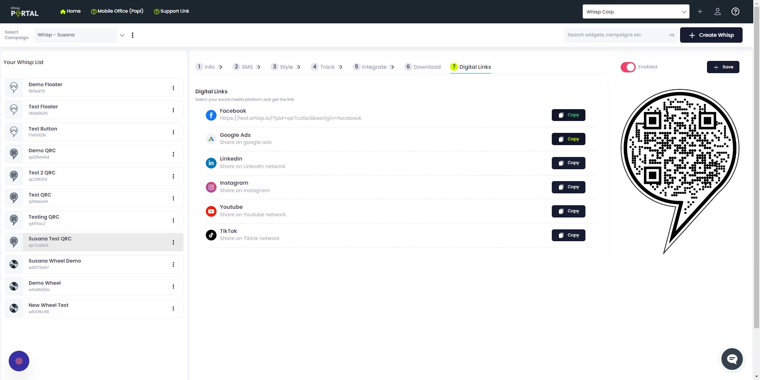
Task: Open the help question mark icon
Action: click(735, 11)
